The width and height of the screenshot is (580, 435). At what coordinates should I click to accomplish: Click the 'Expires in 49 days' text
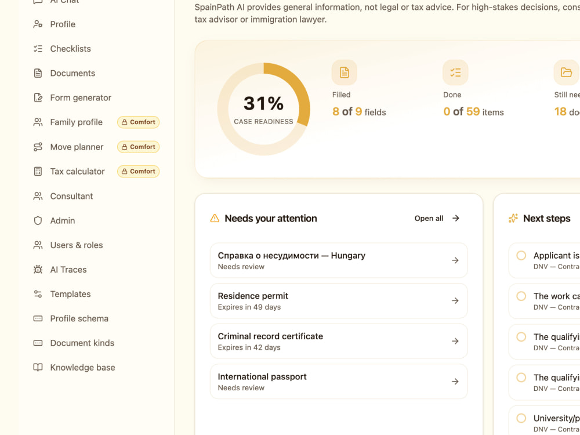249,307
